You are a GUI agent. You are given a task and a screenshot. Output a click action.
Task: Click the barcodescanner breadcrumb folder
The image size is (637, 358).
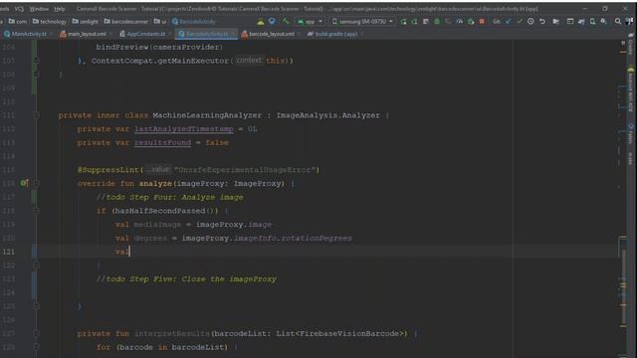pos(126,22)
